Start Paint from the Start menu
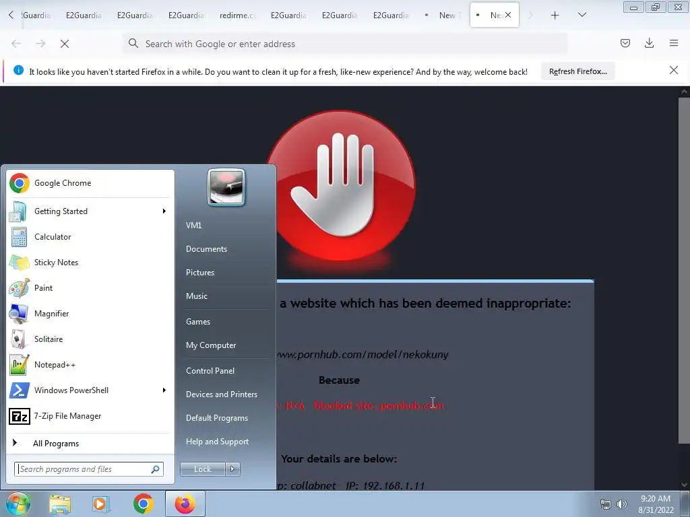 90,288
